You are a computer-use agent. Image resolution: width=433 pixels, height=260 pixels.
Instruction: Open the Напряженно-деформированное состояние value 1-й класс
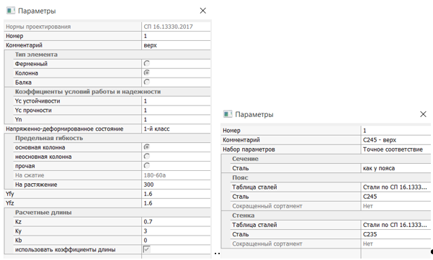[x=176, y=129]
